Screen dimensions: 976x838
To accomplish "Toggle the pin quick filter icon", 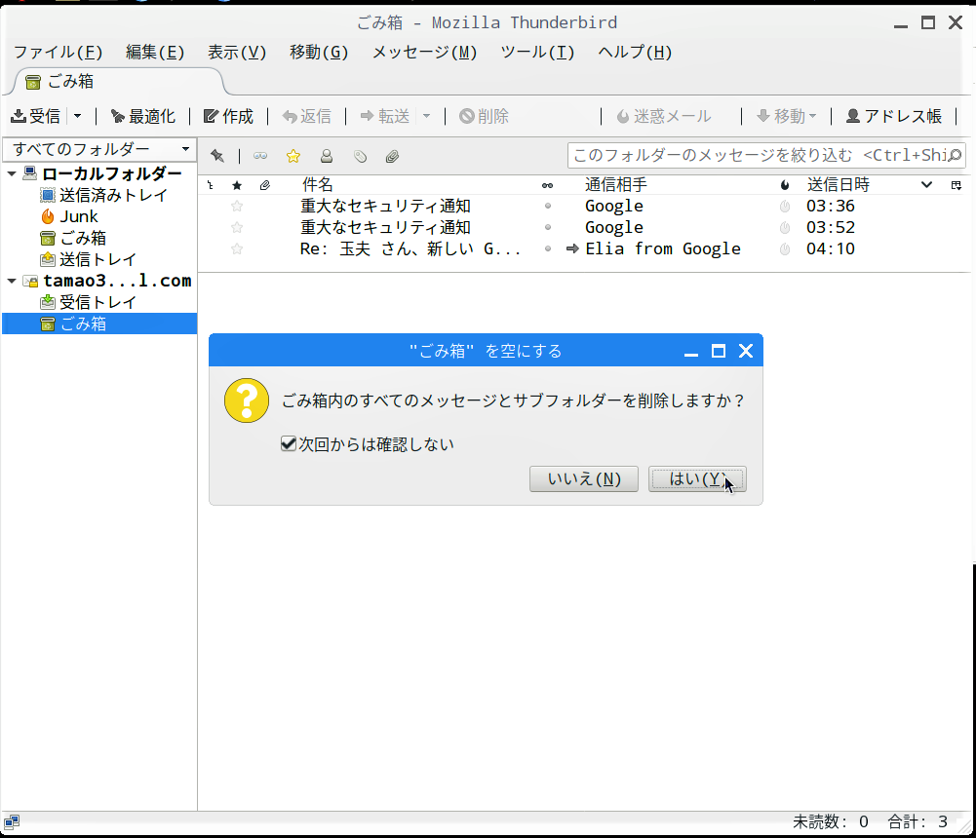I will pyautogui.click(x=217, y=156).
